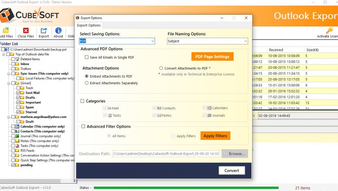Click the 21 Items status text
The width and height of the screenshot is (338, 191).
(x=302, y=188)
